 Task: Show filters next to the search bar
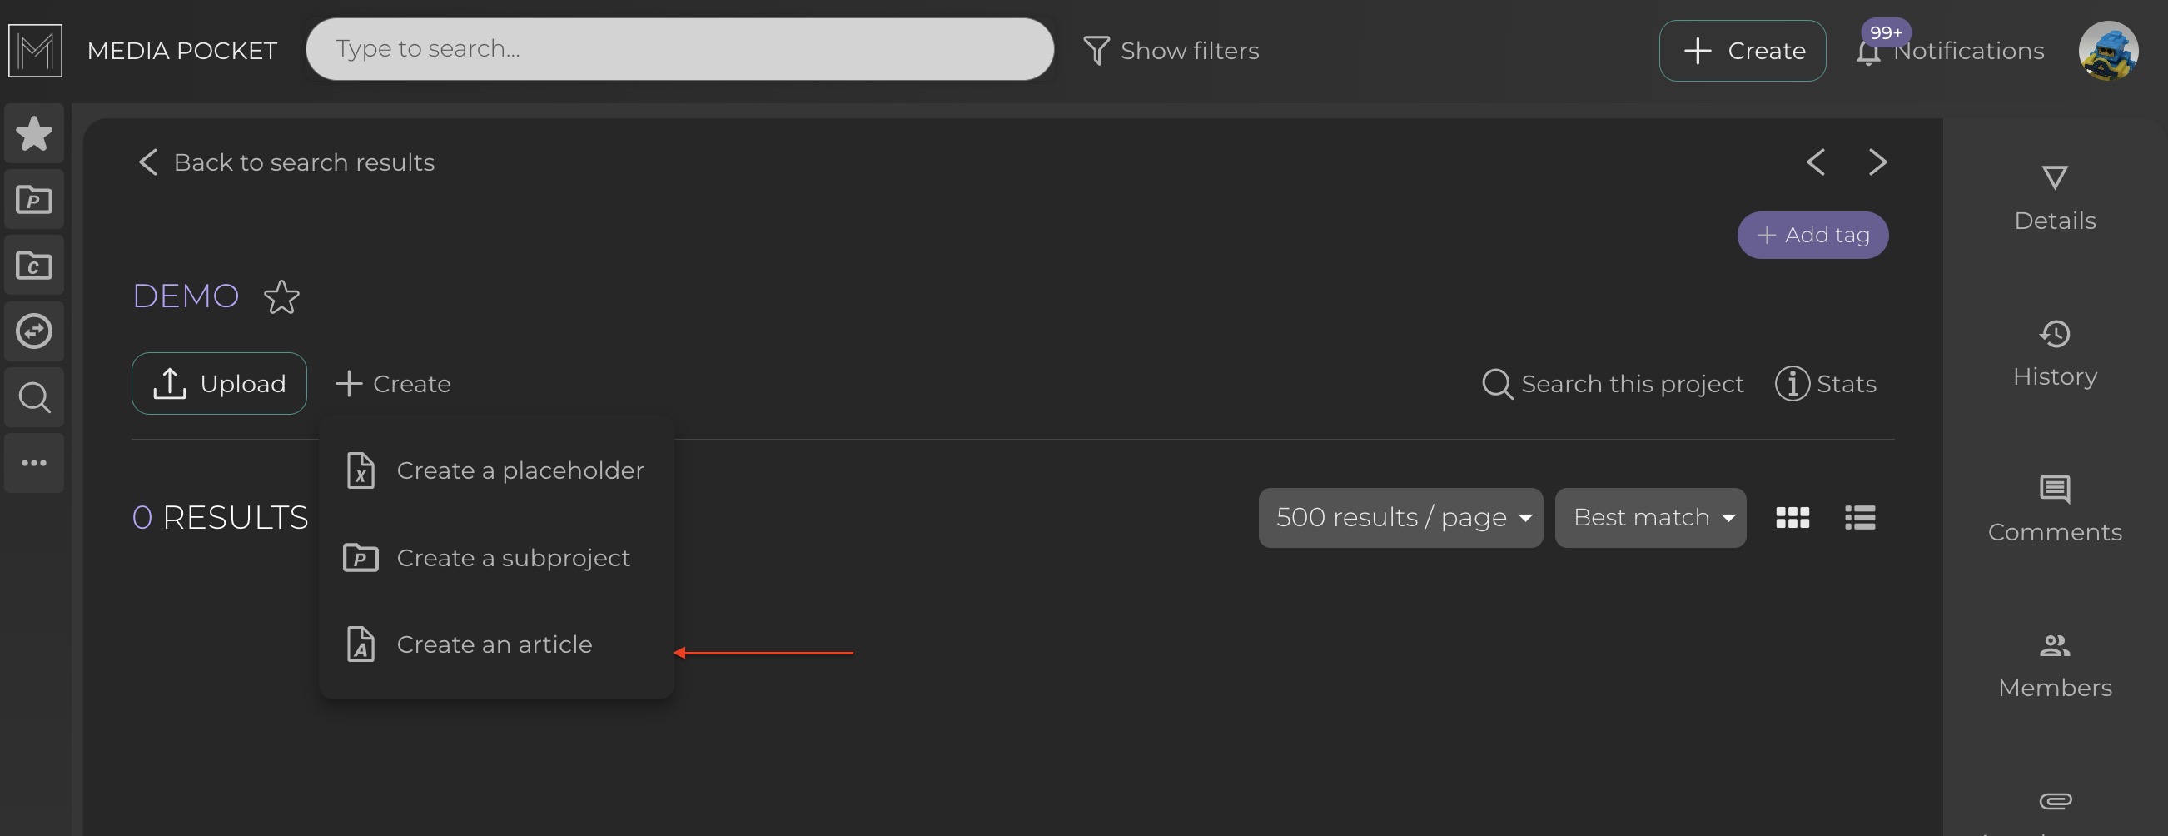1171,51
